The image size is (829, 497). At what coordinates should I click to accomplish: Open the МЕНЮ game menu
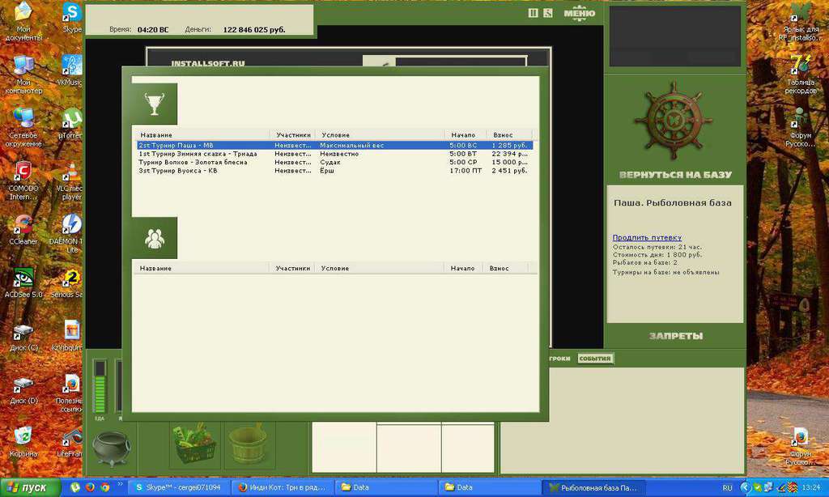[579, 14]
